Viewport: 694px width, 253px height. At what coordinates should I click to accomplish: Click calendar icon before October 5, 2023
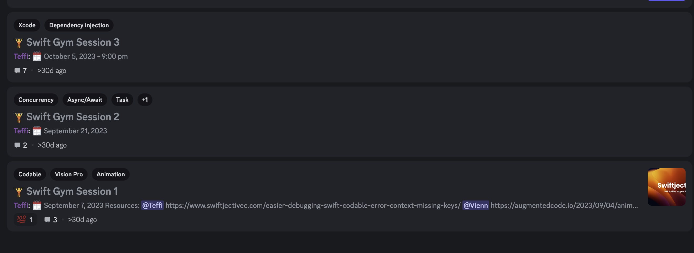tap(37, 56)
